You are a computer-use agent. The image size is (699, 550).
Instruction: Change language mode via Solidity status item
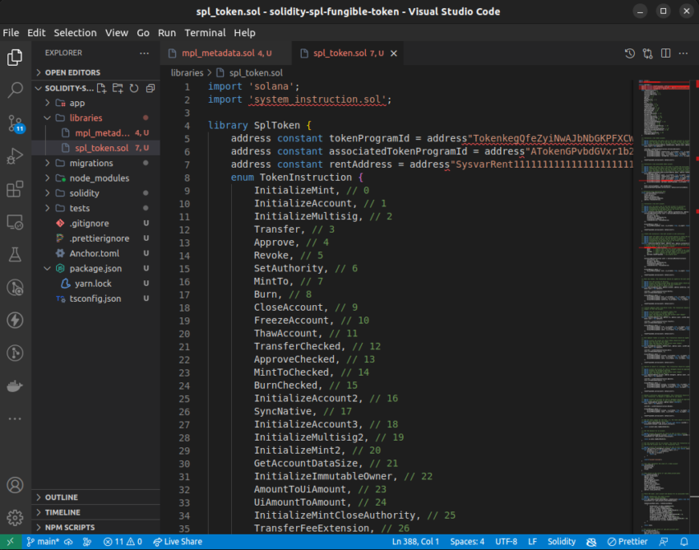coord(562,541)
